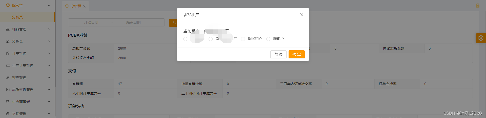Click the 客诉率 value 17

click(120, 84)
